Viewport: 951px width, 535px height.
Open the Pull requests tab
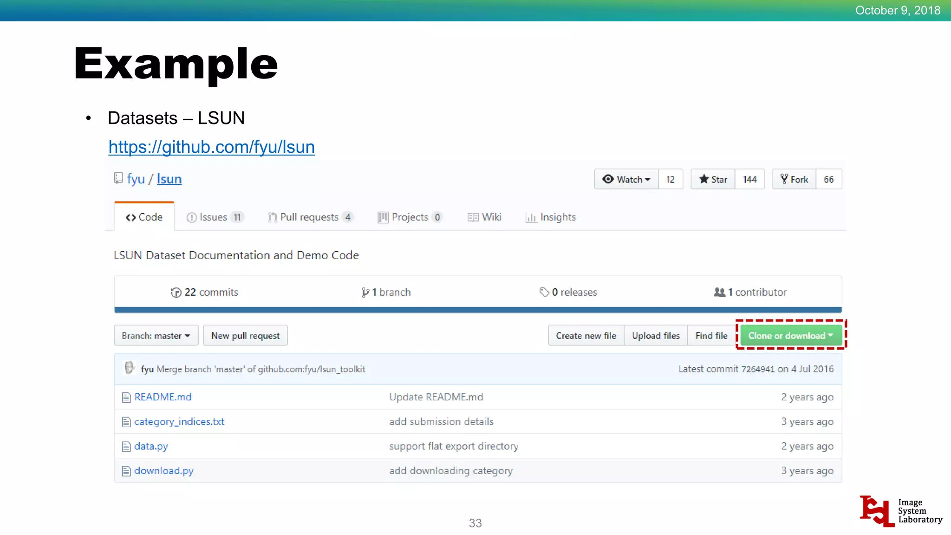pos(311,217)
